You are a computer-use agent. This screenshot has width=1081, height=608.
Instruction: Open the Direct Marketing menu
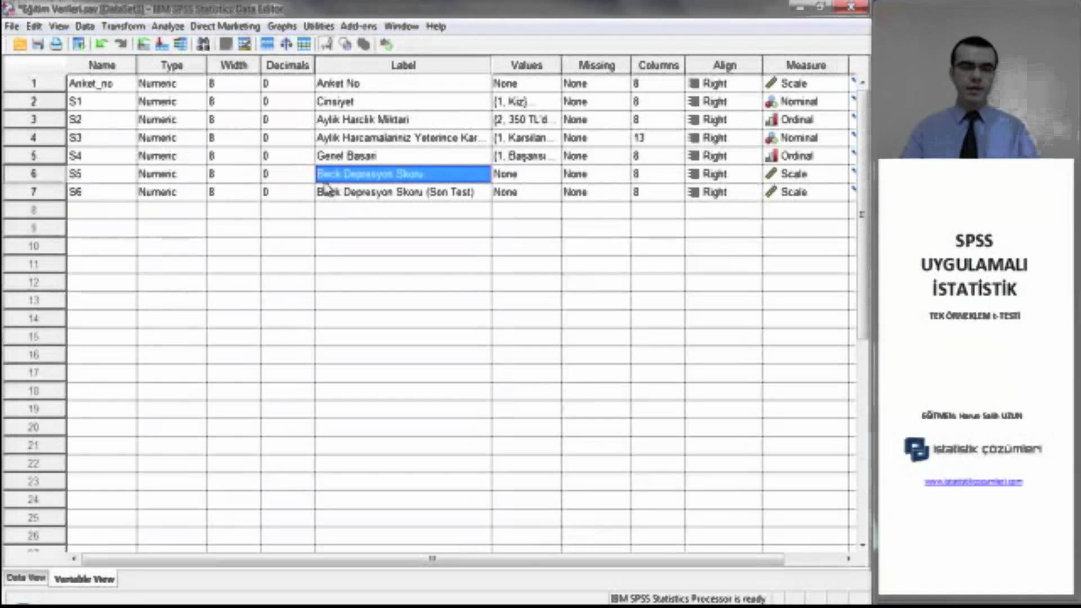[225, 26]
